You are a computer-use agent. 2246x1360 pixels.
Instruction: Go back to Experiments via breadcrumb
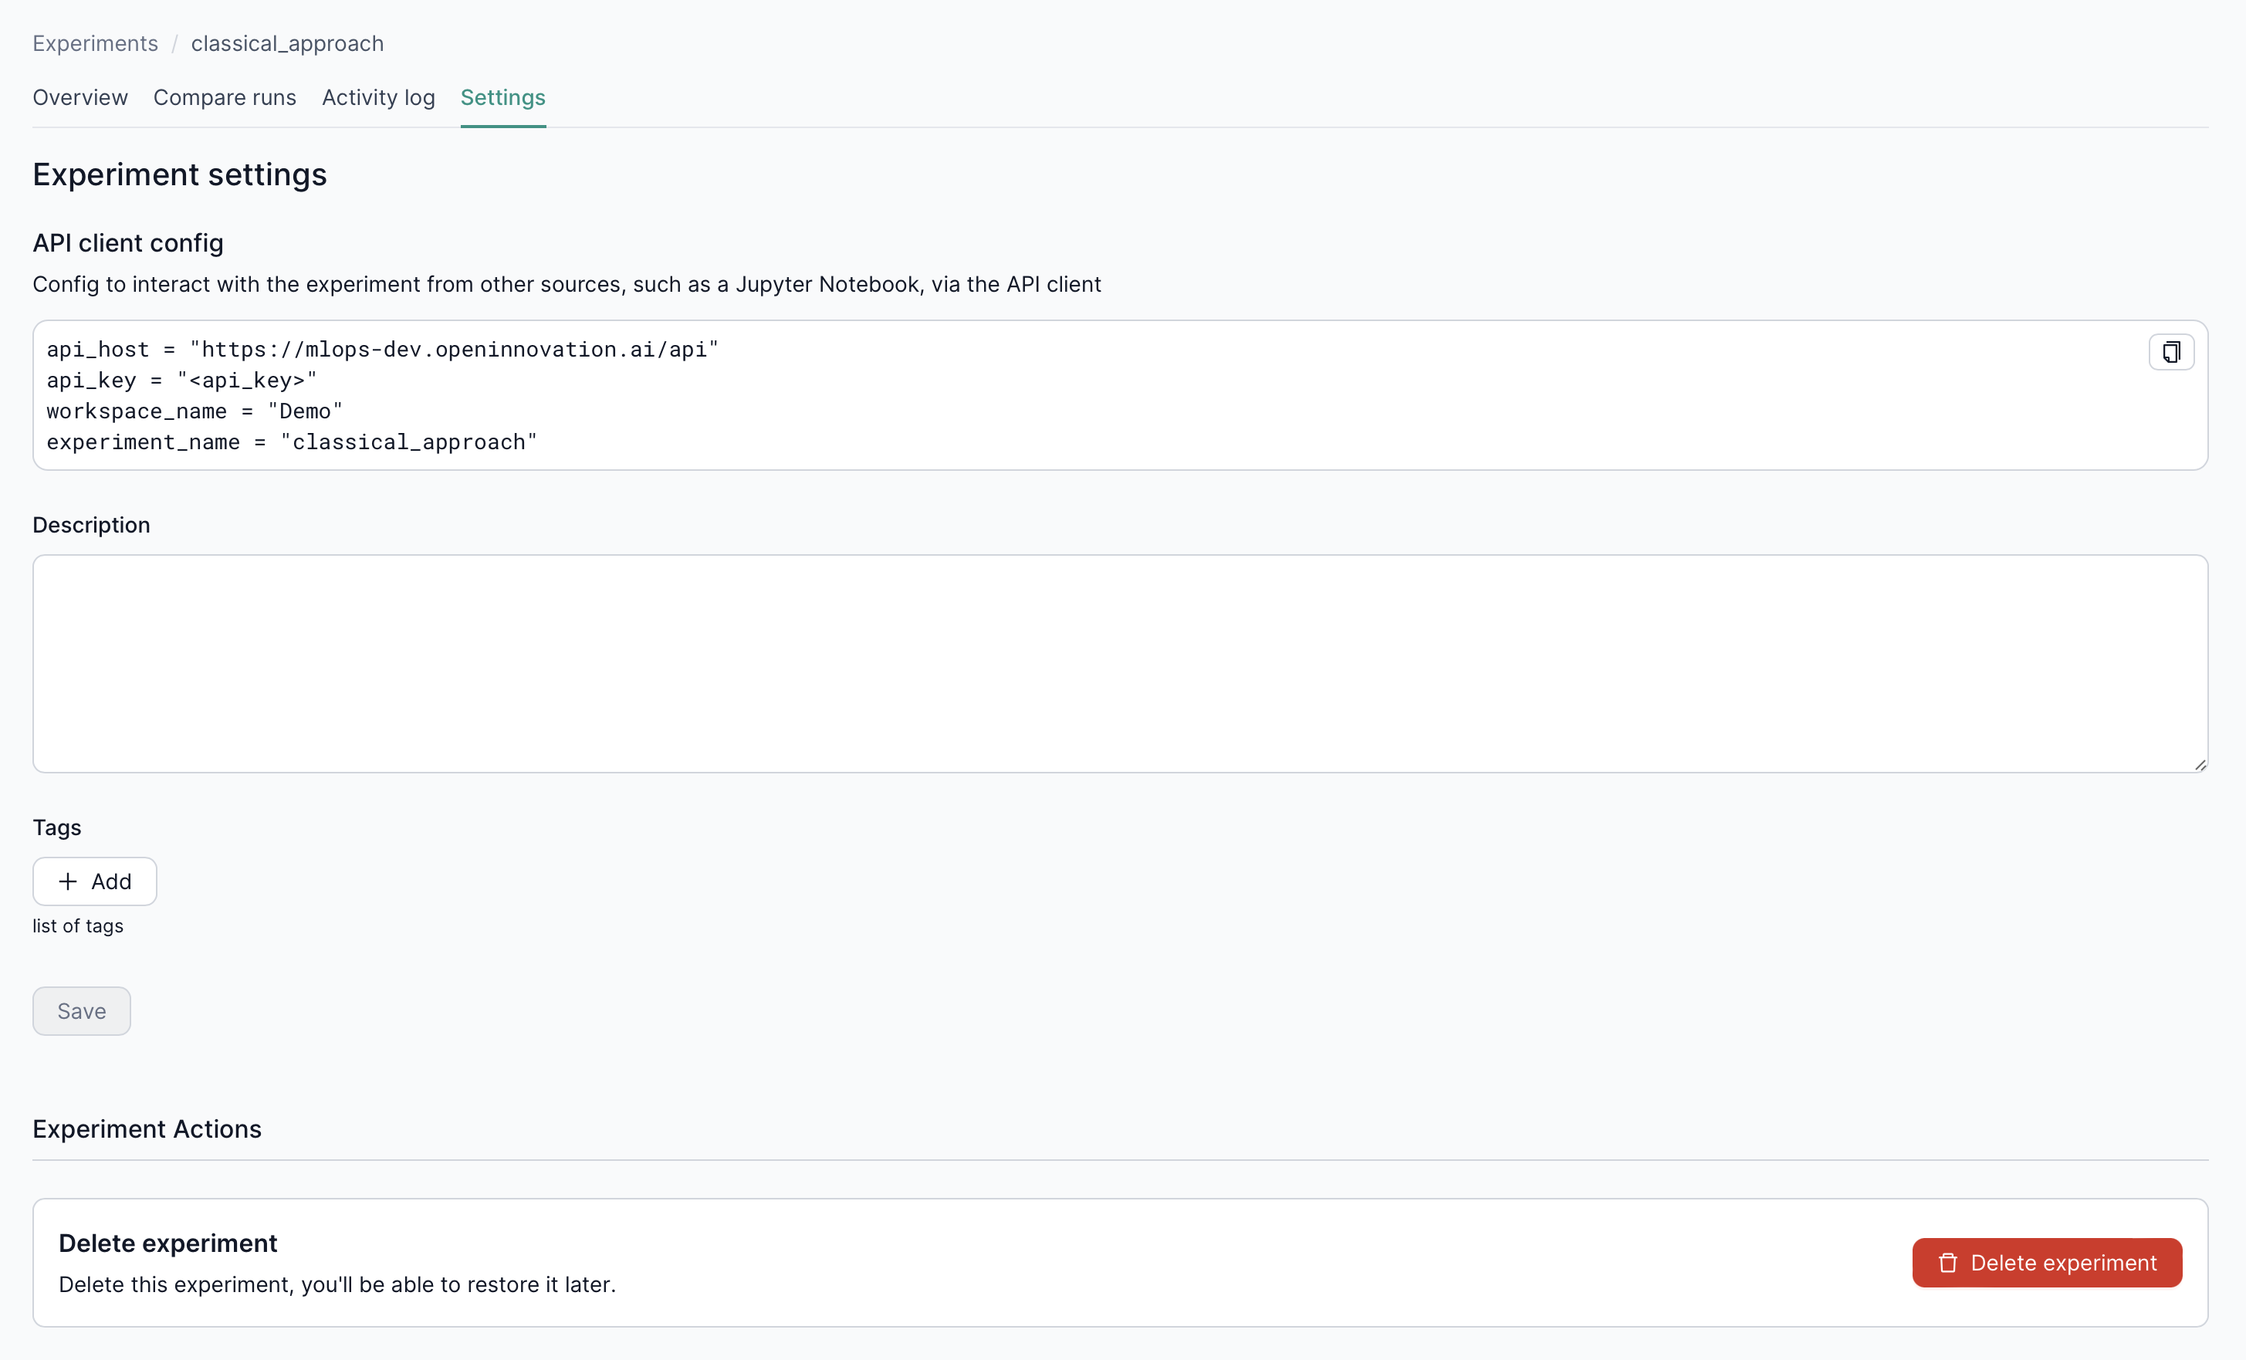95,44
